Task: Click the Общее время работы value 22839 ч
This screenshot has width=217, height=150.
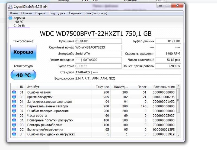Action: click(x=168, y=66)
